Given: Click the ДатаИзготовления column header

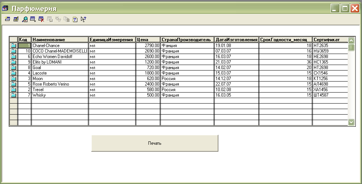Looking at the screenshot, I should 237,40.
